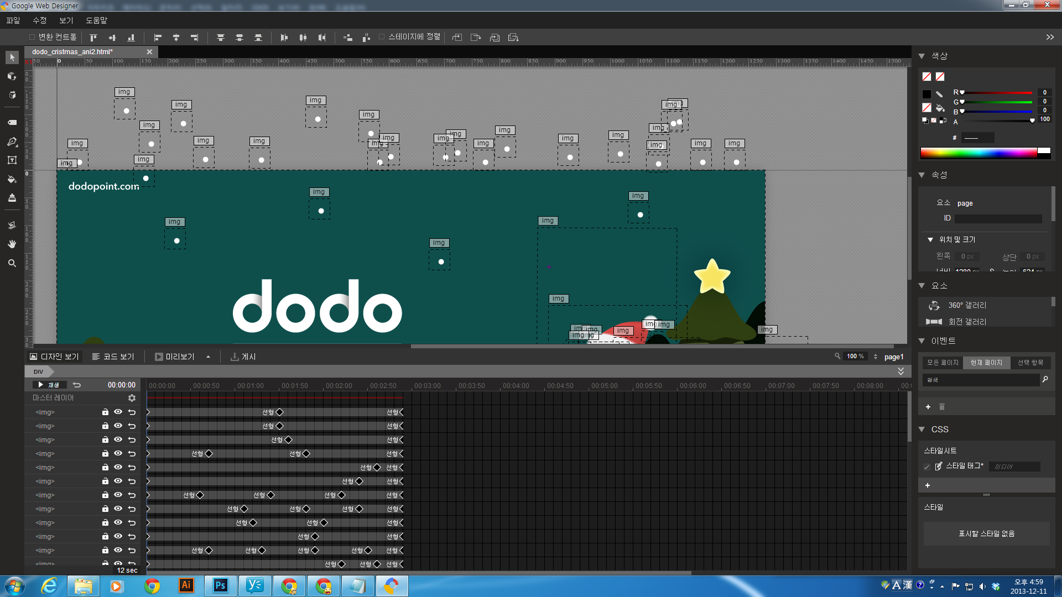
Task: Click the 게시 publish button
Action: click(243, 357)
